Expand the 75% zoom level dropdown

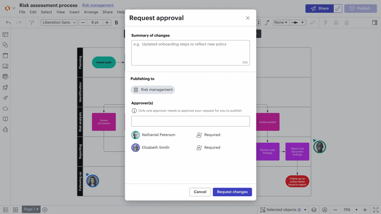350,210
